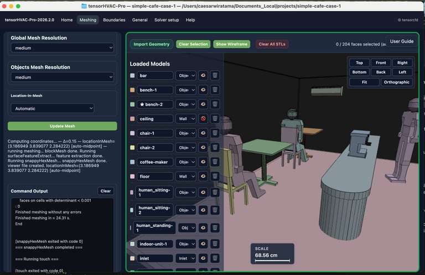Delete the chair-2 model
This screenshot has width=425, height=275.
[215, 147]
